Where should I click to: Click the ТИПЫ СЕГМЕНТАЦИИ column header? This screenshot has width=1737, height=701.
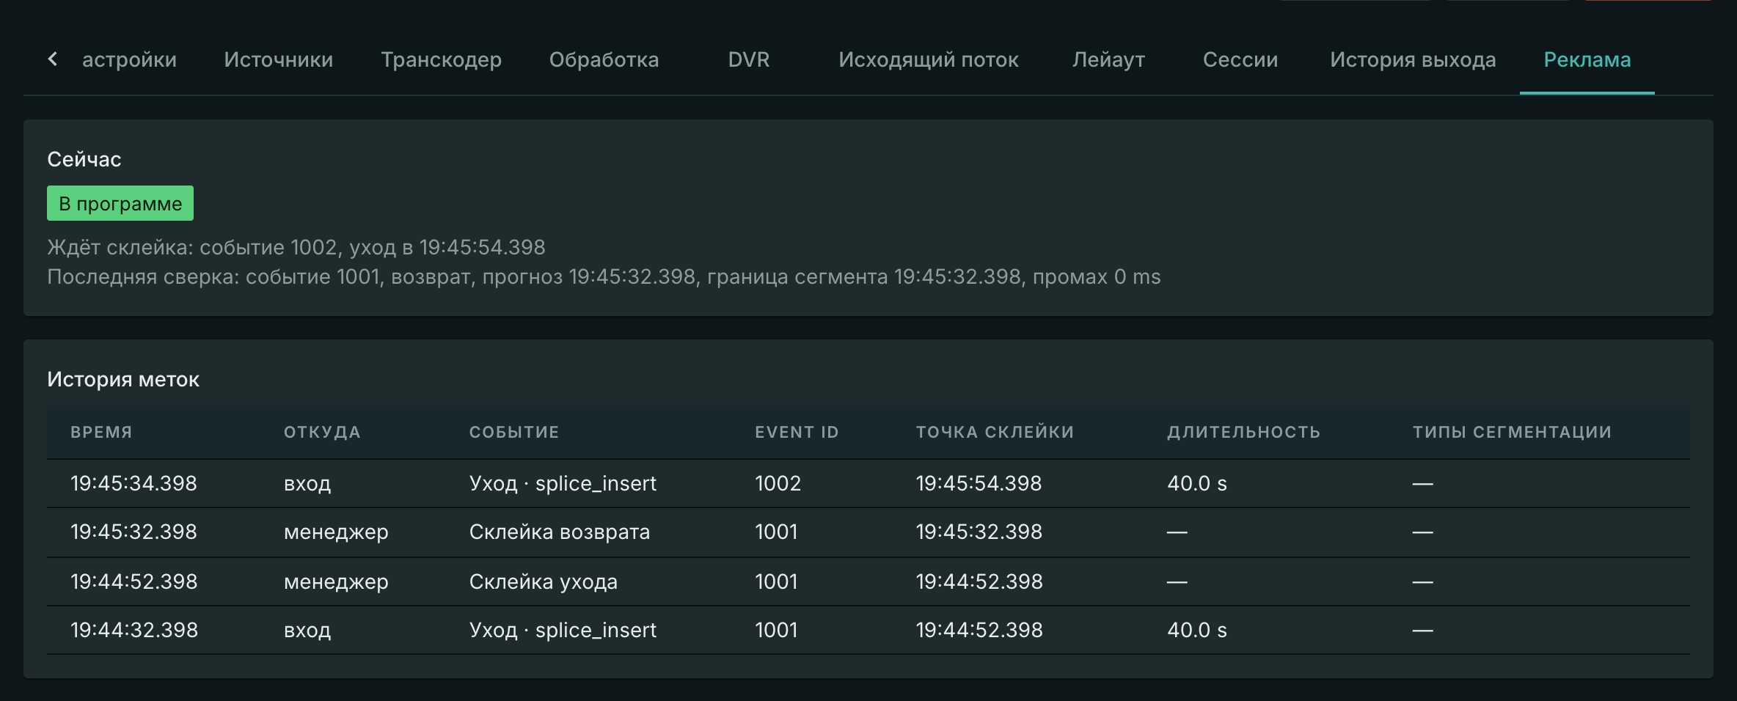coord(1512,432)
